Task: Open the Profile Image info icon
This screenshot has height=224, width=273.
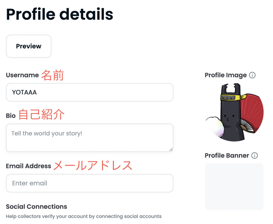Action: (252, 75)
